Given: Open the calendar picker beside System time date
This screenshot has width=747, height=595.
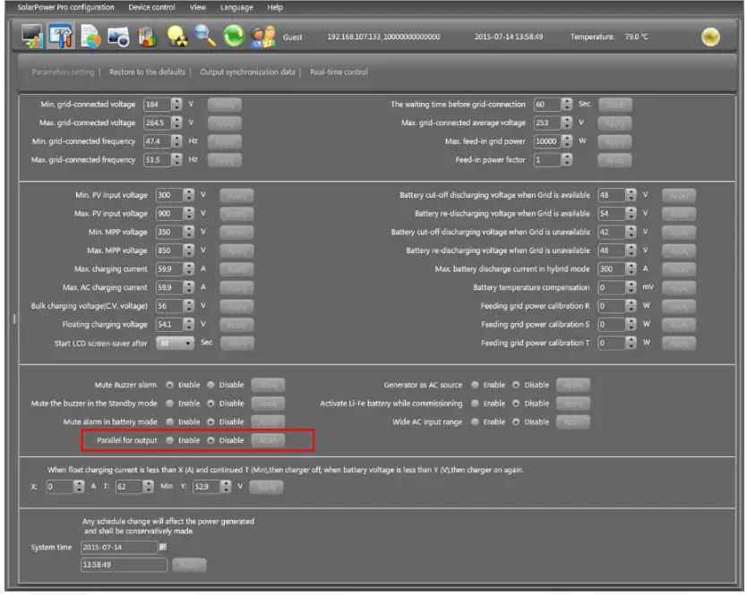Looking at the screenshot, I should click(x=163, y=547).
